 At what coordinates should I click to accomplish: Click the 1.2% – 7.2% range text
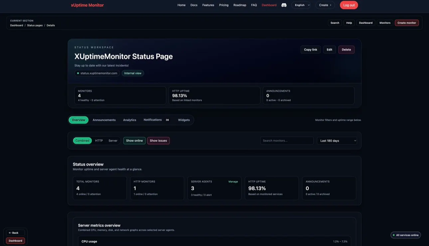(340, 241)
